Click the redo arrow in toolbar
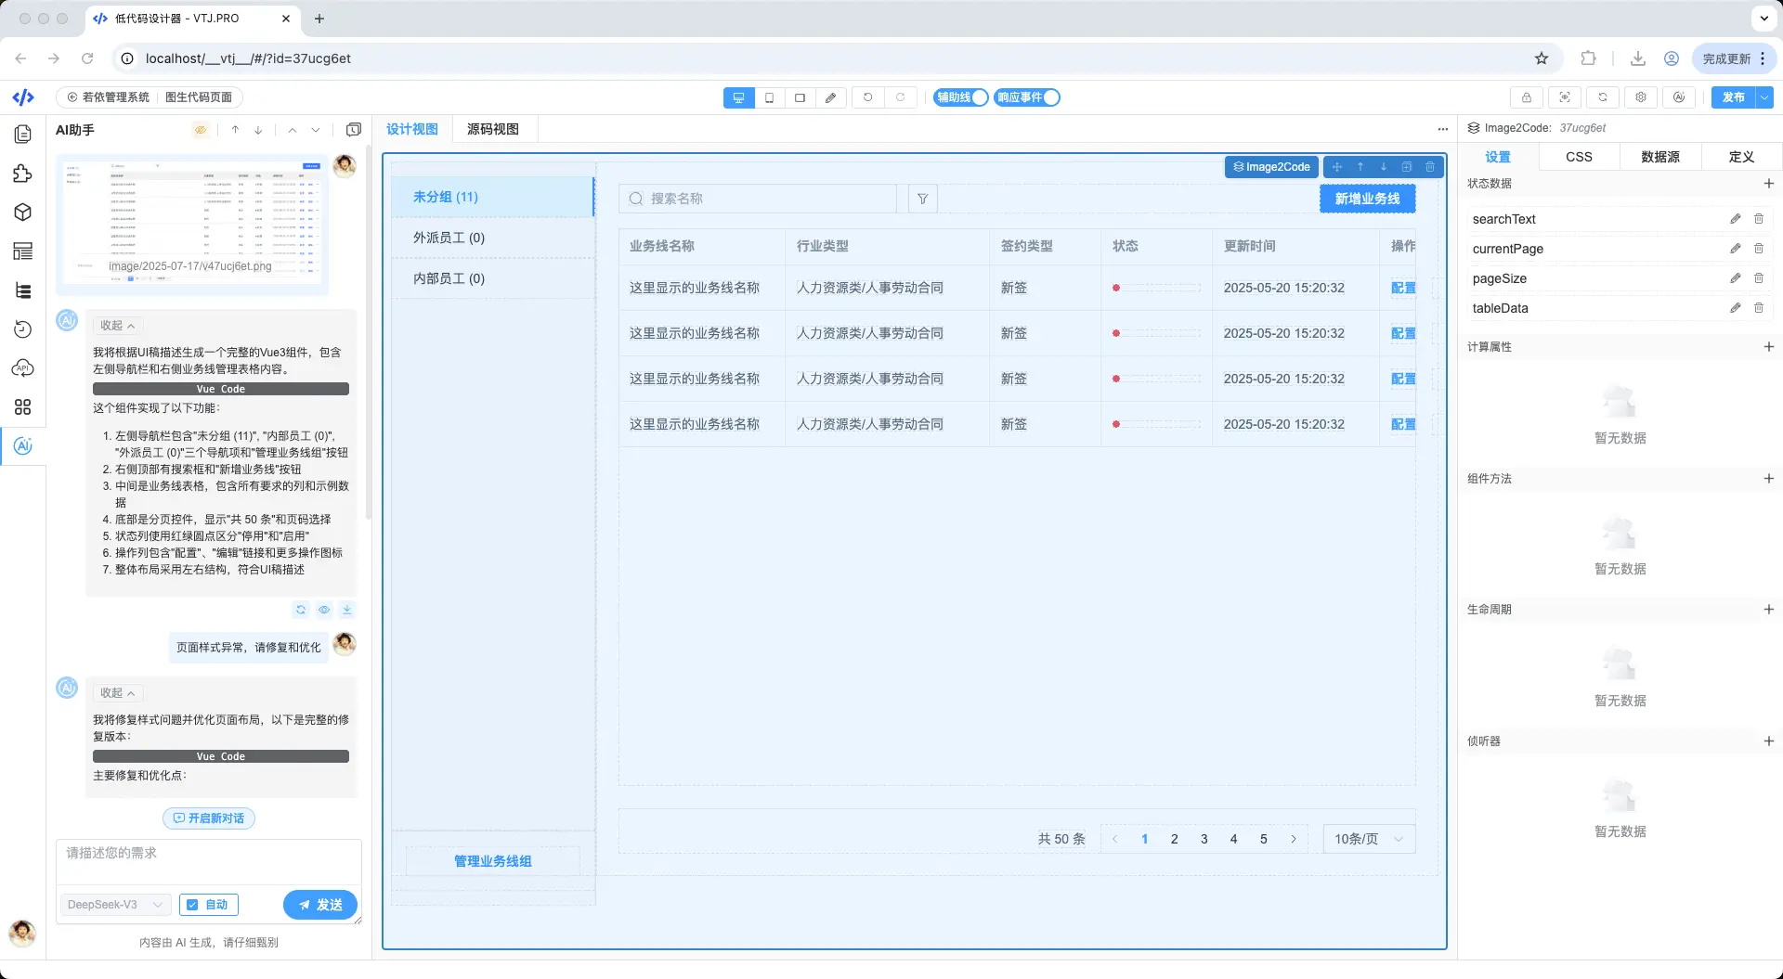The height and width of the screenshot is (979, 1783). (x=900, y=97)
